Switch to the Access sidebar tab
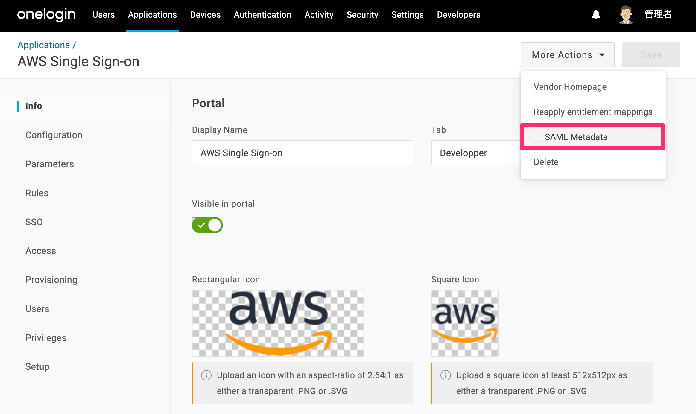Screen dimensions: 696x414 (x=41, y=251)
